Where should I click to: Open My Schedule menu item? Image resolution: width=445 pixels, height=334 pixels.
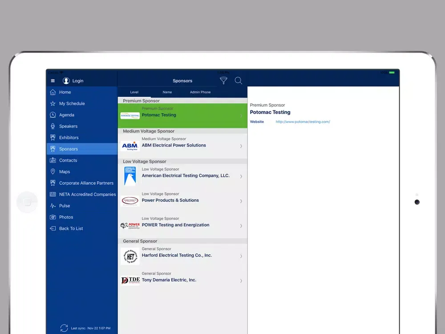pos(82,103)
